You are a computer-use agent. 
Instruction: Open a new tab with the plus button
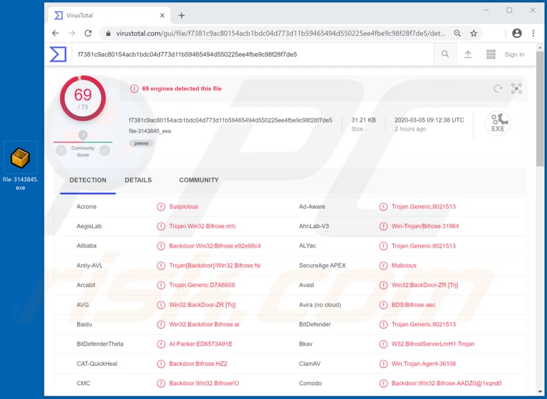click(181, 15)
